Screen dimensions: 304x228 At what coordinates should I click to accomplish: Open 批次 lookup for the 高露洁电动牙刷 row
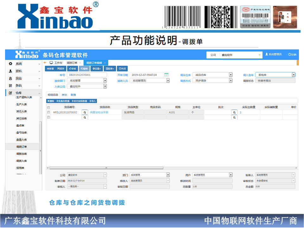pyautogui.click(x=234, y=112)
